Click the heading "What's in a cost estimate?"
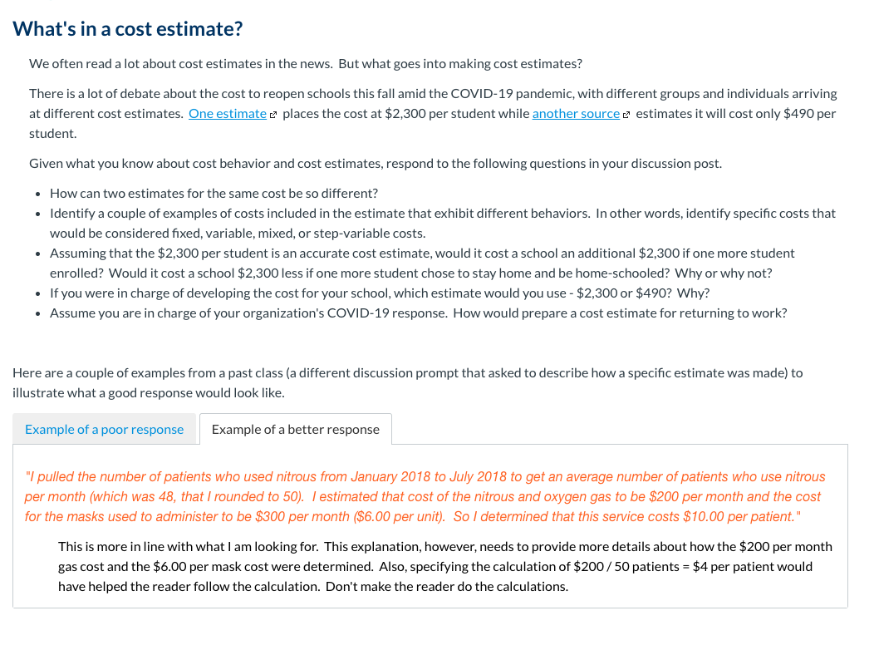 tap(127, 28)
